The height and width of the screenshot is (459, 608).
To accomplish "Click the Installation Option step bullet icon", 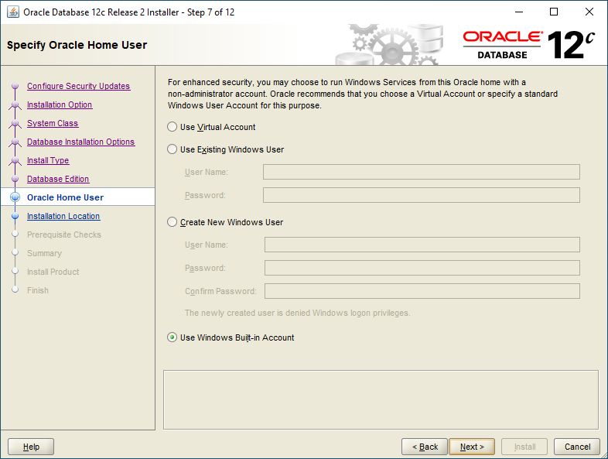I will tap(15, 104).
